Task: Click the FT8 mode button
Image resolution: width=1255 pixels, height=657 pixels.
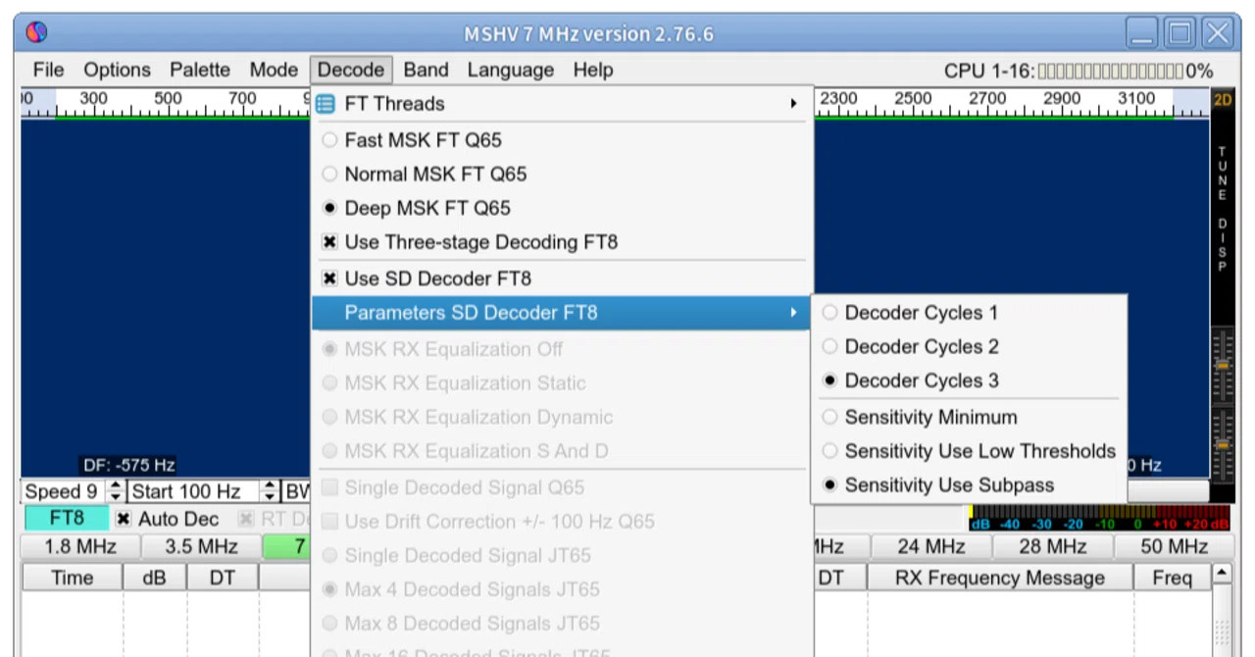Action: click(67, 519)
